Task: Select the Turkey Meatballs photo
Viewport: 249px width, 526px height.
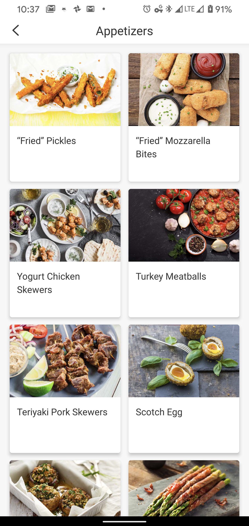Action: point(184,225)
